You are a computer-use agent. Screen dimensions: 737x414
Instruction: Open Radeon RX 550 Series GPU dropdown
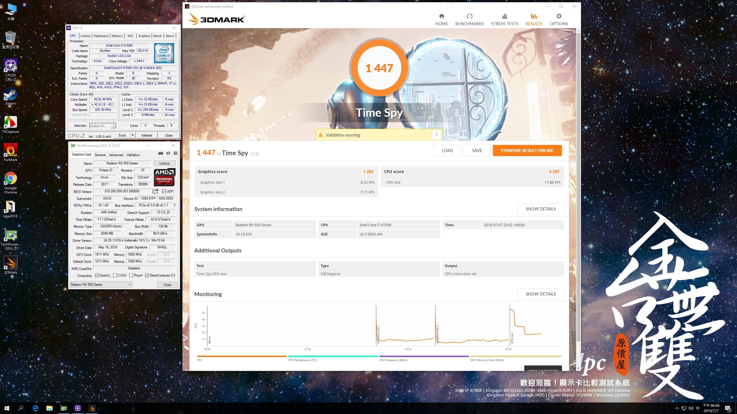pyautogui.click(x=101, y=285)
